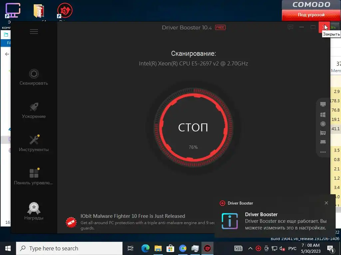Open the Driver Booster desktop shortcut

(65, 11)
